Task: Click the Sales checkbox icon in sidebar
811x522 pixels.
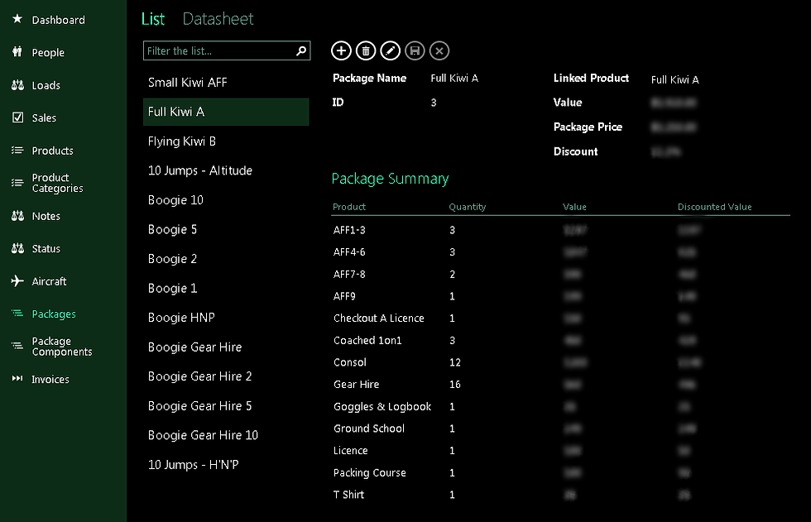Action: pyautogui.click(x=18, y=117)
